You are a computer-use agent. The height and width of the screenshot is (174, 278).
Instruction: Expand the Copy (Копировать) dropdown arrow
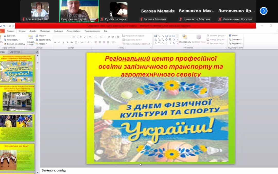[19, 40]
